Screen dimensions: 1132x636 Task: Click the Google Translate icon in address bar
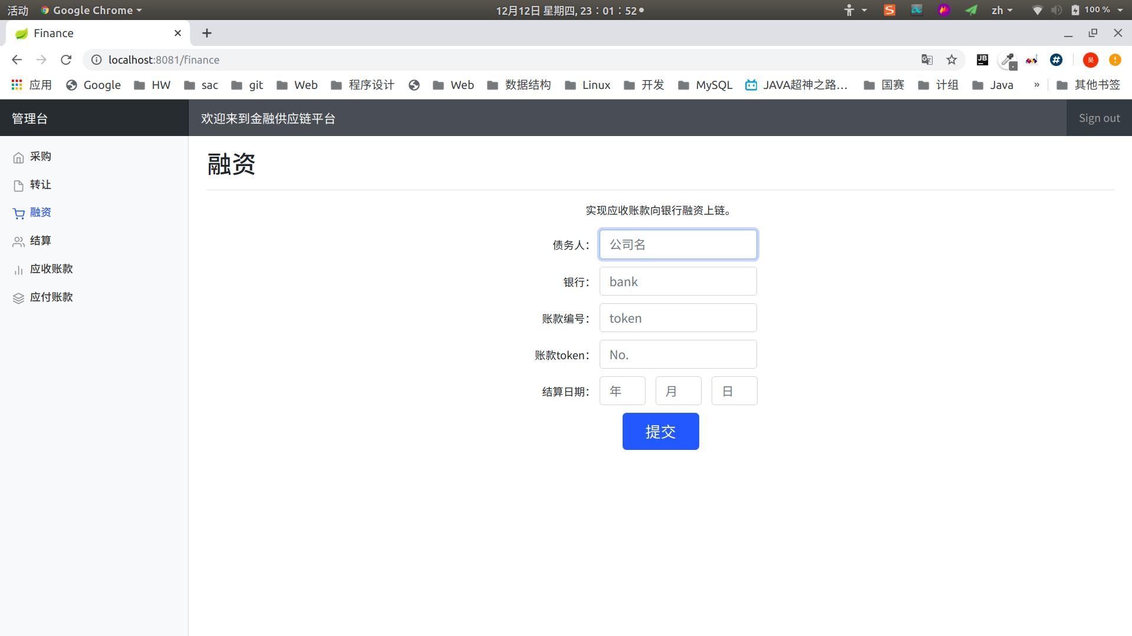[x=927, y=59]
